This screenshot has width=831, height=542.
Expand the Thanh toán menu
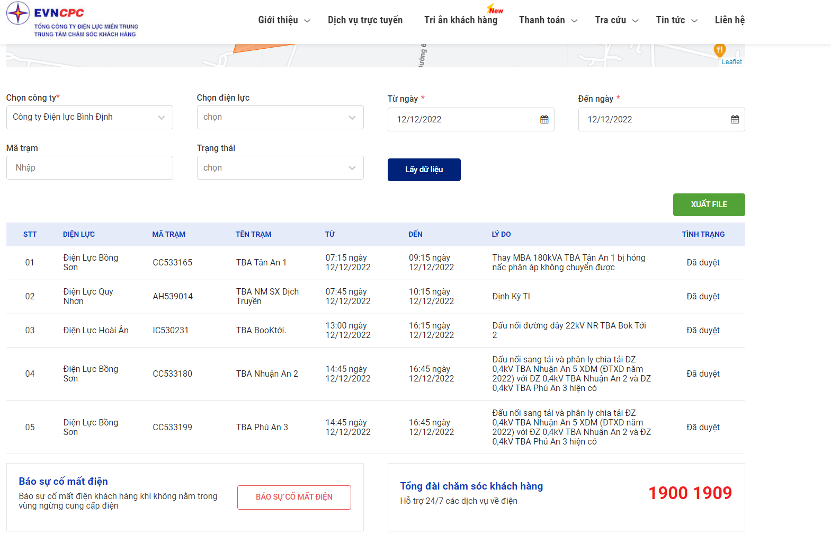coord(548,20)
